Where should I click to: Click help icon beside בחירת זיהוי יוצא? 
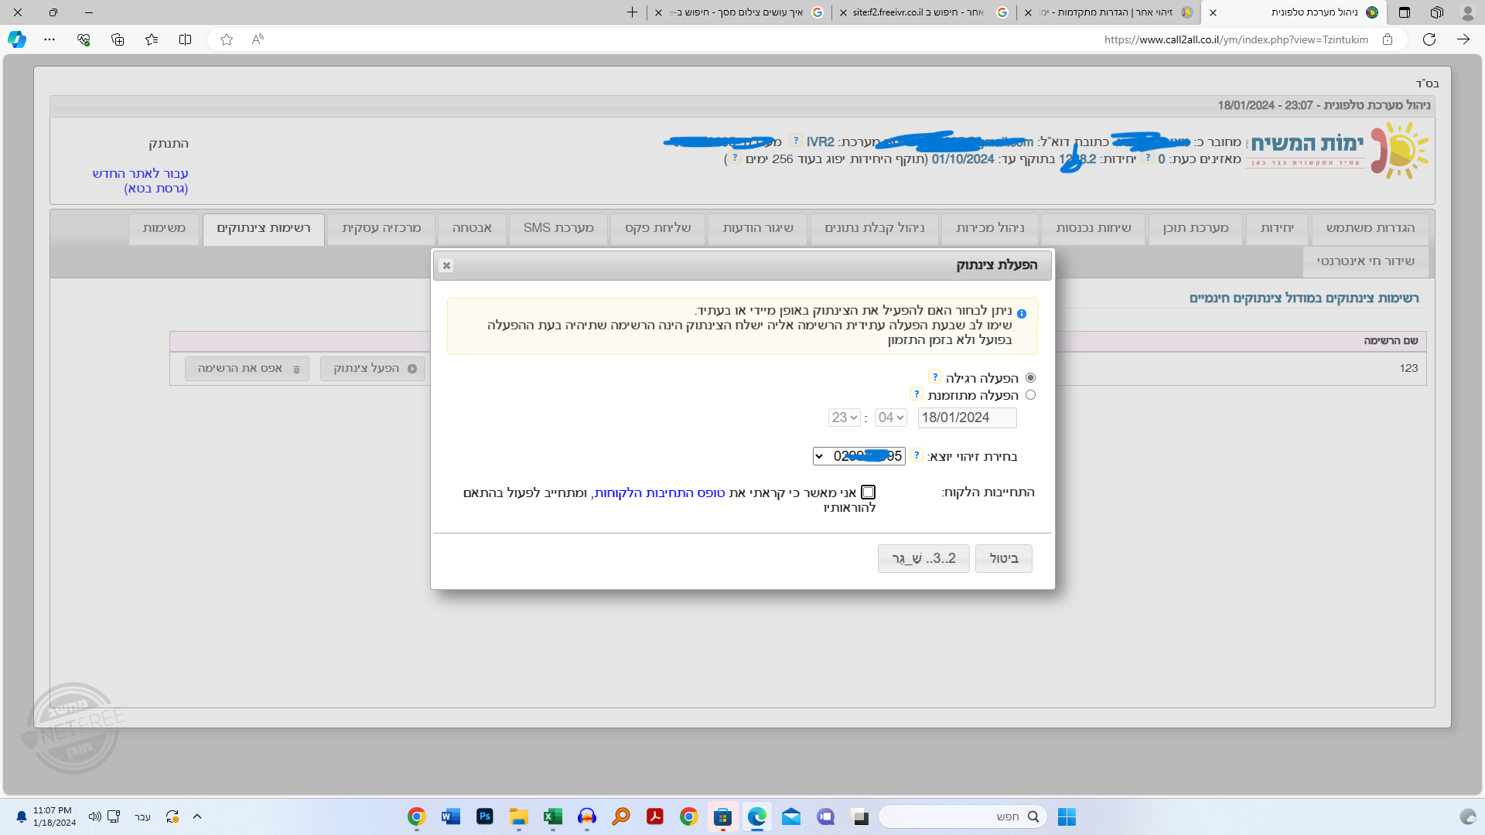(x=917, y=455)
